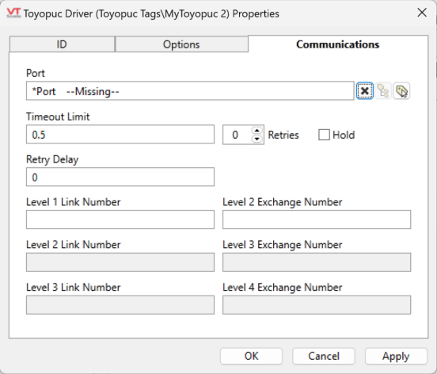437x374 pixels.
Task: Clear the Port tag selection with X icon
Action: [x=364, y=91]
